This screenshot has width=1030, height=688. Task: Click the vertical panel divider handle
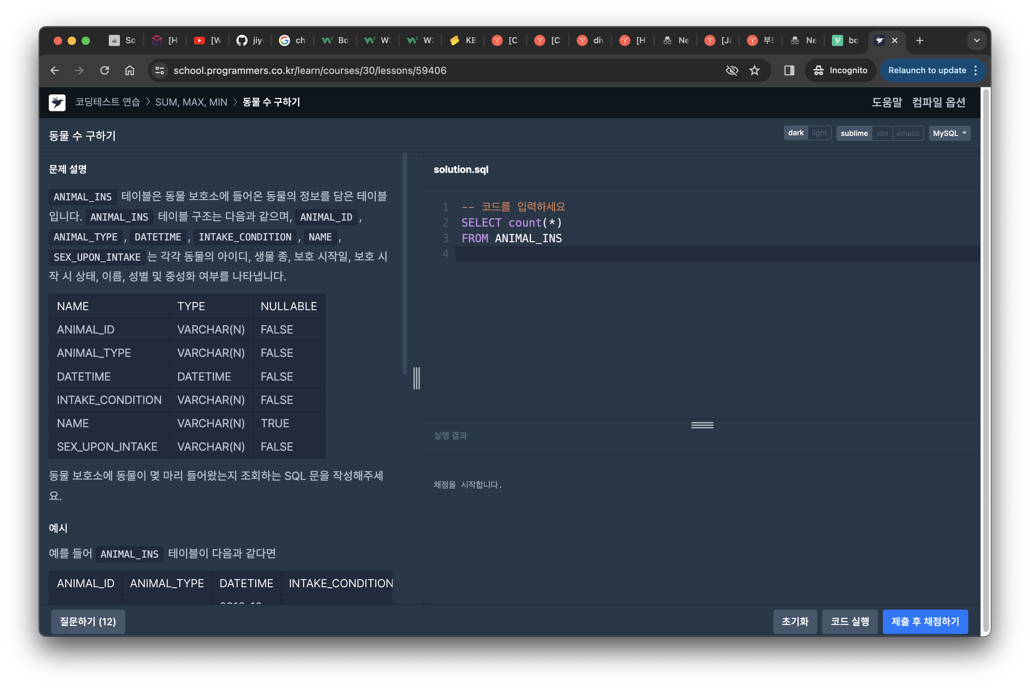(416, 378)
